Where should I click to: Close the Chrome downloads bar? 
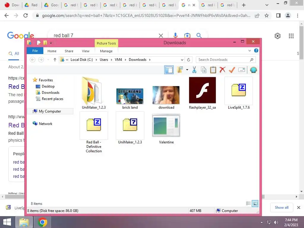coord(299,208)
